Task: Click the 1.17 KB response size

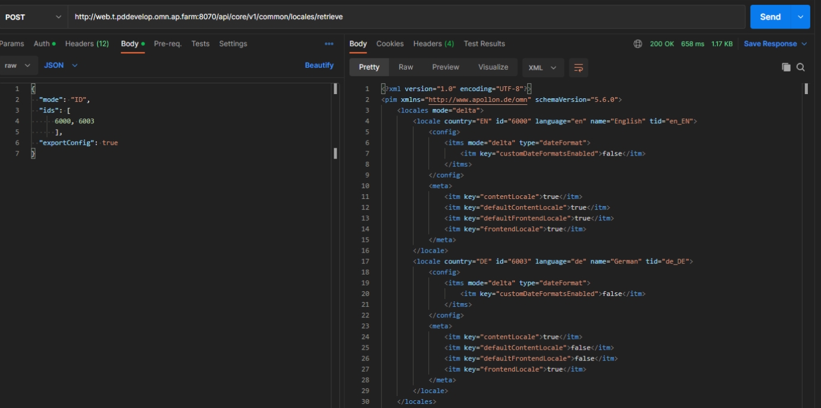Action: [x=722, y=43]
